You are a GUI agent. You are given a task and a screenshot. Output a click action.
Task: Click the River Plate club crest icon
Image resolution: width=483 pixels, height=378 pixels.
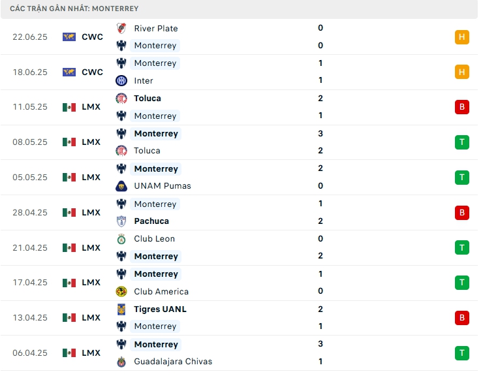[x=121, y=28]
